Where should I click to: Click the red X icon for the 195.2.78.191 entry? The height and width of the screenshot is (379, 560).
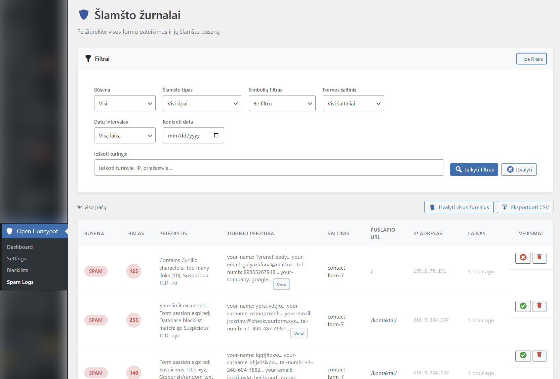(x=523, y=258)
